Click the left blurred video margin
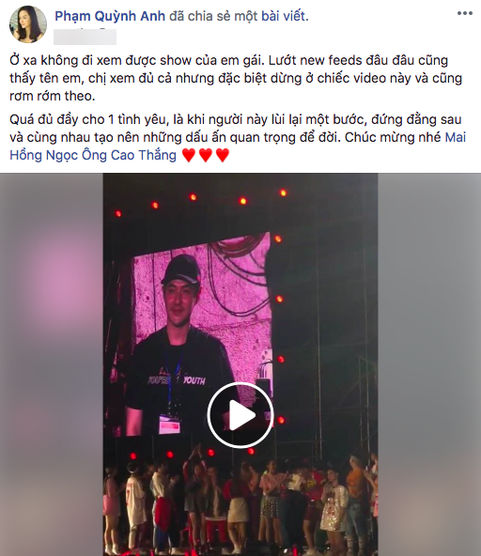This screenshot has height=556, width=481. pos(52,364)
